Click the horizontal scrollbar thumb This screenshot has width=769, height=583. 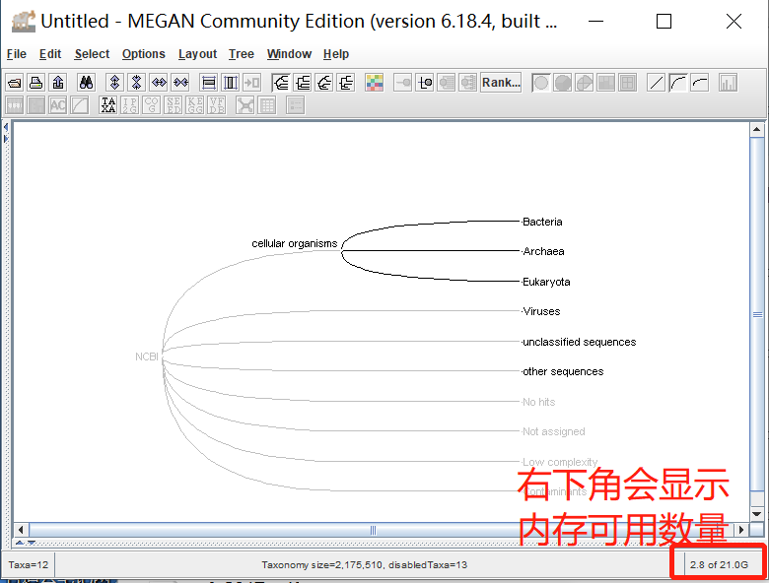[x=373, y=530]
